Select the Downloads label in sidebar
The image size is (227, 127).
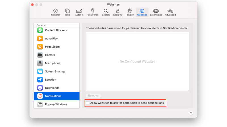(x=52, y=88)
